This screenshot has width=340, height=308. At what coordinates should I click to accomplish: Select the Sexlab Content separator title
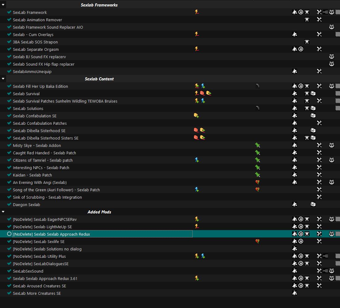coord(99,79)
